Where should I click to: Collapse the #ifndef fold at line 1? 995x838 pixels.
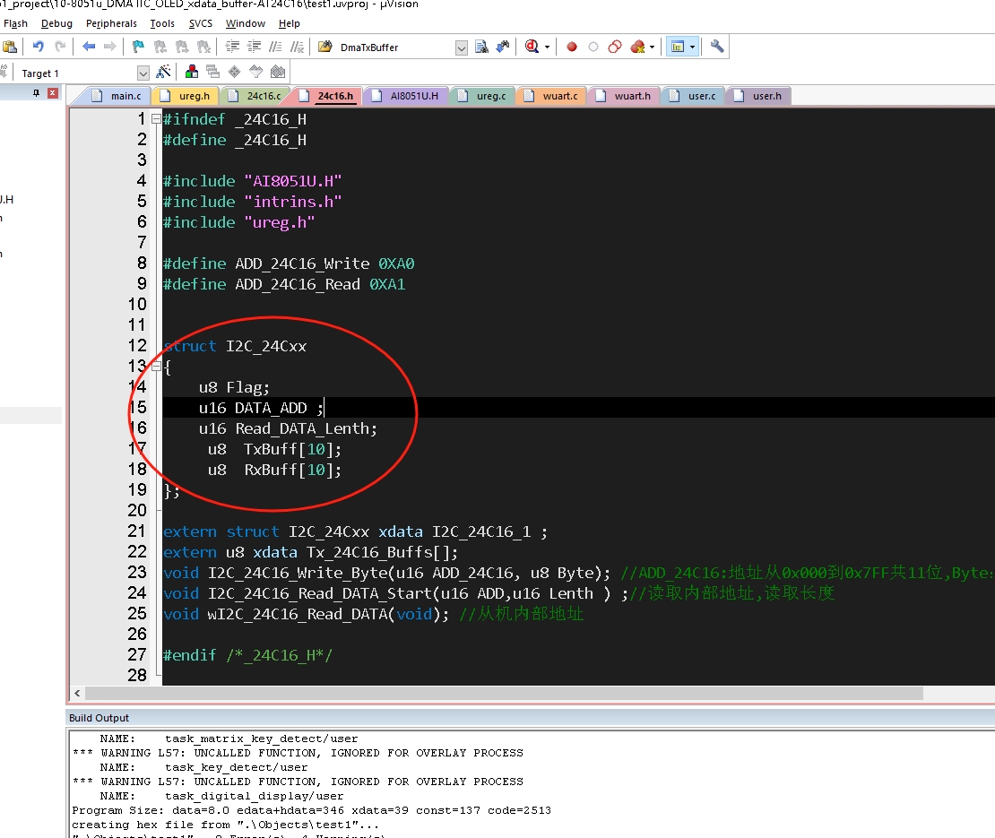pos(156,119)
